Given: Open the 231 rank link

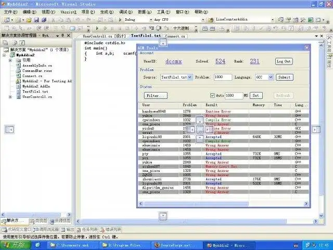Looking at the screenshot, I should point(254,61).
